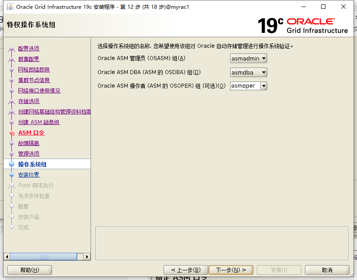This screenshot has width=357, height=280.
Task: Expand the OSASM group dropdown arrow
Action: [264, 58]
